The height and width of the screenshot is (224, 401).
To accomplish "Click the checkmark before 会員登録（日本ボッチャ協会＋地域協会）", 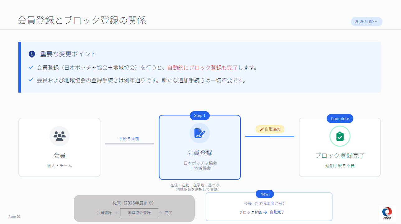I will (x=31, y=67).
